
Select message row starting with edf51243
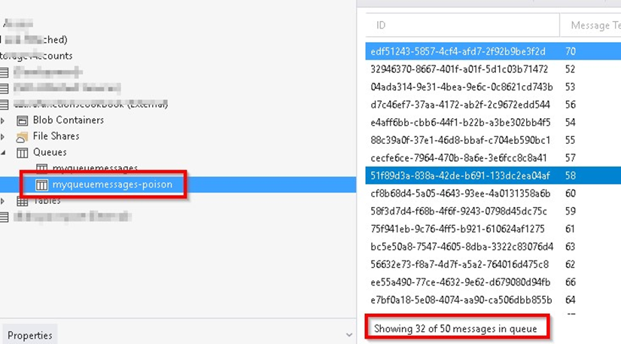click(458, 51)
